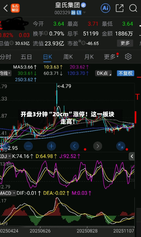This screenshot has width=141, height=237.
Task: Select the 日K tab
Action: point(47,57)
